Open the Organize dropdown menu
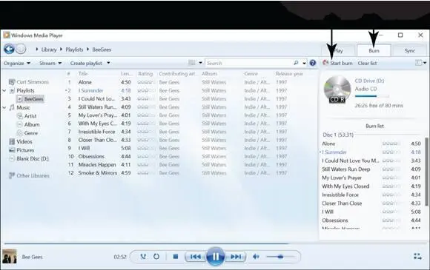The width and height of the screenshot is (430, 270). [x=17, y=63]
